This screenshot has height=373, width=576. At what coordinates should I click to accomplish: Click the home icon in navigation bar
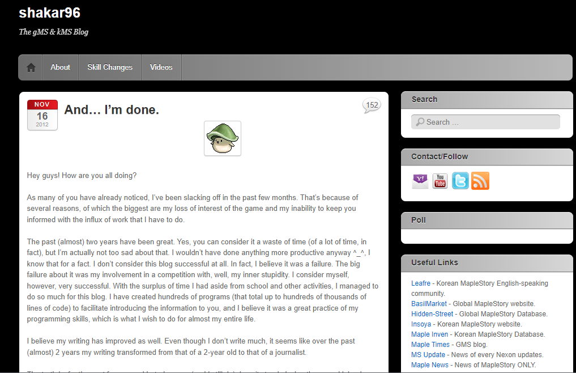(31, 67)
